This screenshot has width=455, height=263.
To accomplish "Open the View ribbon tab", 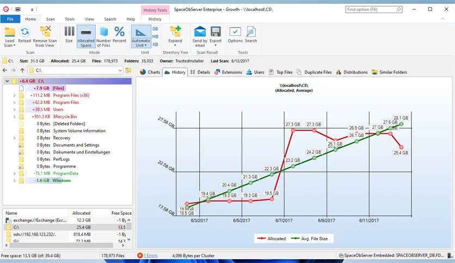I will tap(89, 19).
